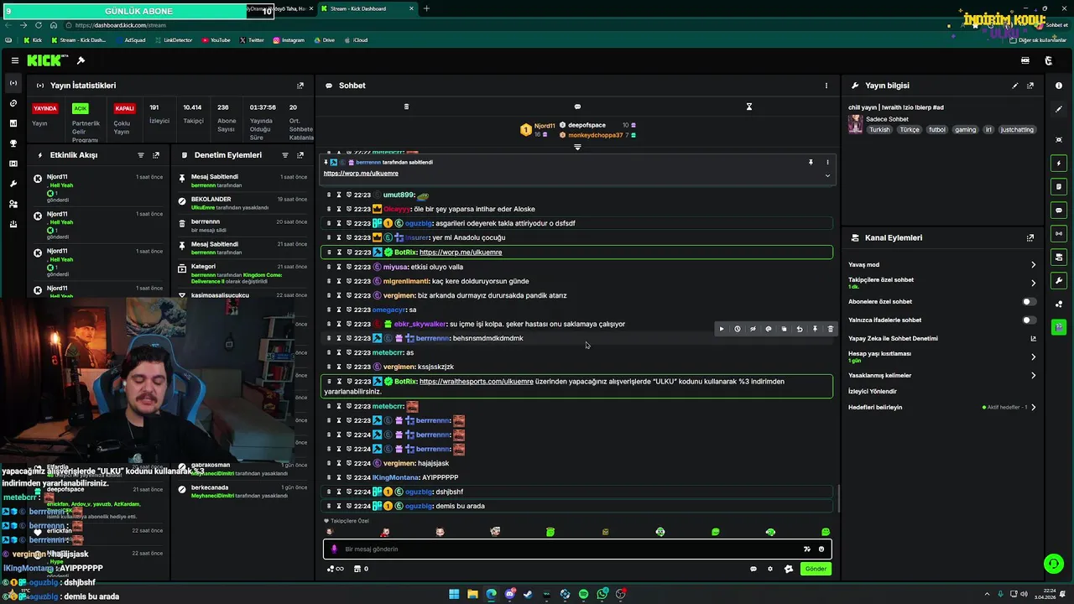The image size is (1074, 604).
Task: Click the gaming tag in Yayın bilgisi
Action: pos(965,130)
